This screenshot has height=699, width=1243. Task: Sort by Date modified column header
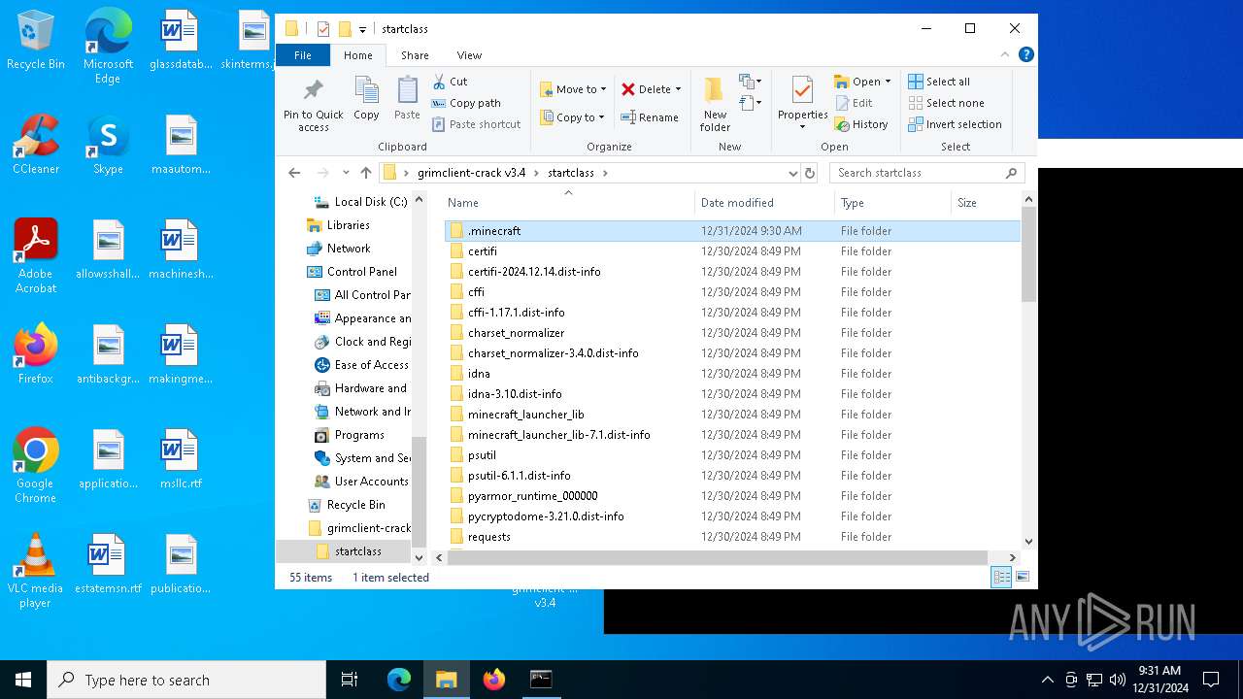click(x=764, y=203)
